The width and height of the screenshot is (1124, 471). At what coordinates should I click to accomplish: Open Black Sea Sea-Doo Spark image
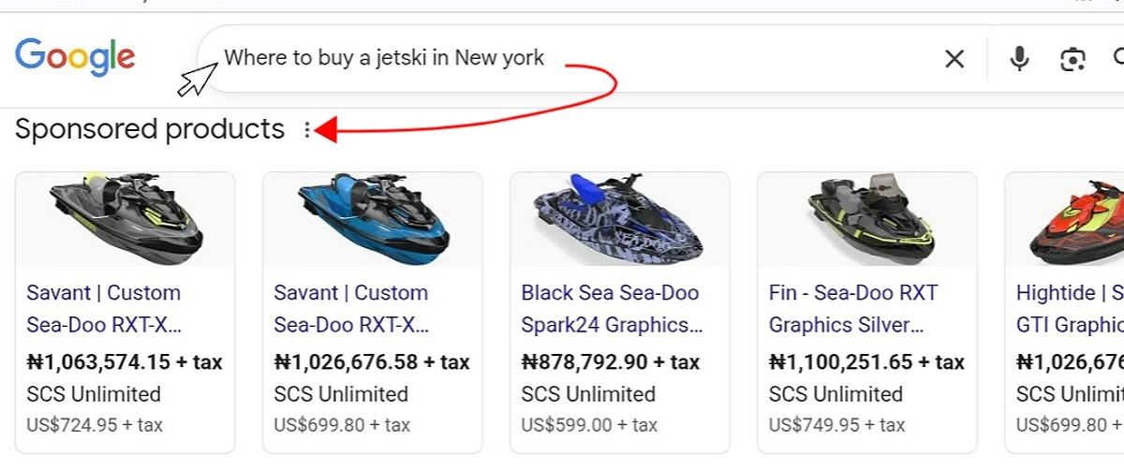click(620, 219)
